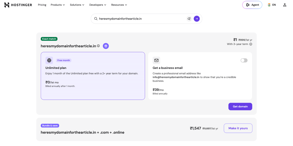Open the user account icon

point(285,5)
